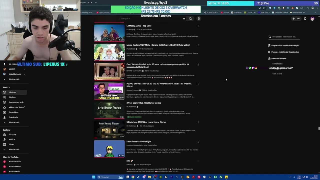Open YouTube notifications bell
Screen dimensions: 320x180
[305, 18]
